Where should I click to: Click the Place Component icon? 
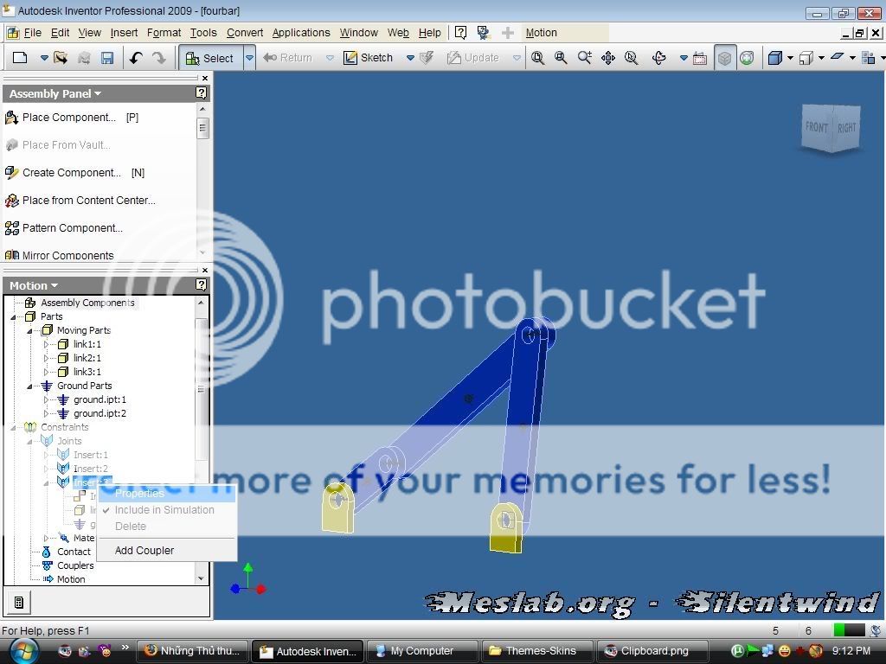(12, 118)
